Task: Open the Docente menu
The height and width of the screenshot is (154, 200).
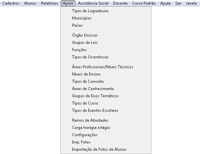Action: pos(120,3)
